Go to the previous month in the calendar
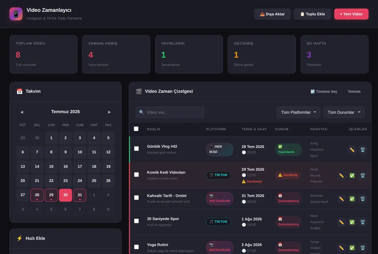This screenshot has width=378, height=254. point(21,112)
